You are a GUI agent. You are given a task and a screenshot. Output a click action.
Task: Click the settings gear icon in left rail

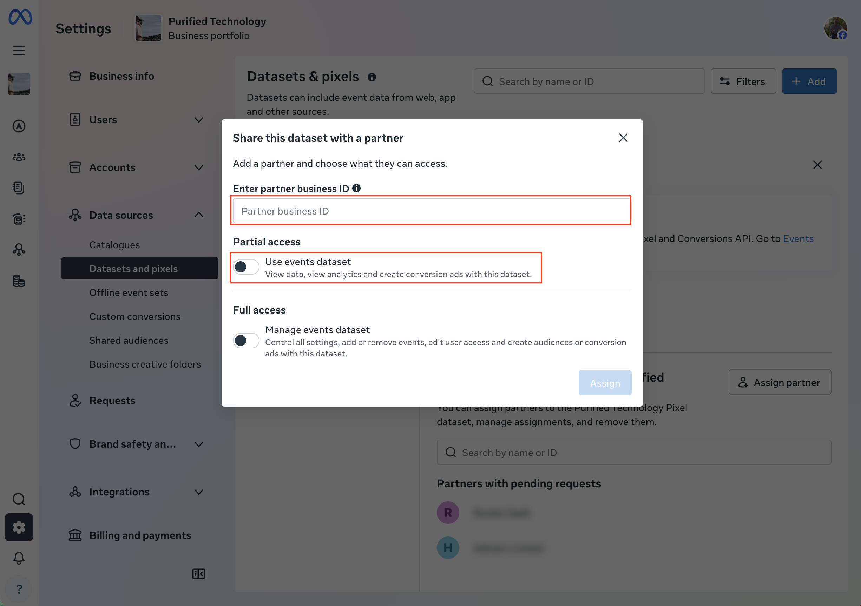[19, 527]
